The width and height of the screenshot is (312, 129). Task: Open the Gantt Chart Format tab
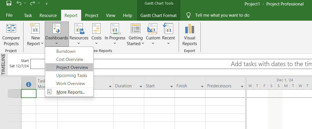pos(159,15)
